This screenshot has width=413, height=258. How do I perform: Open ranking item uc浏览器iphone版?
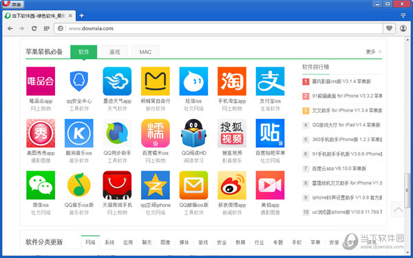(x=347, y=212)
